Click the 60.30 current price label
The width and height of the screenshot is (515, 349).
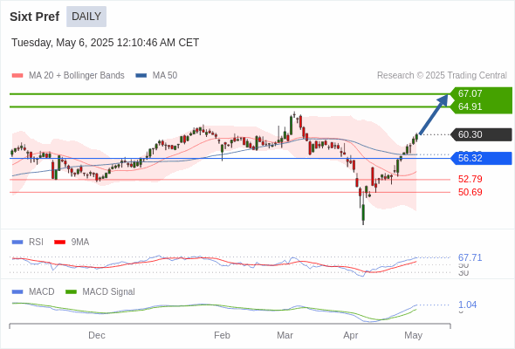(482, 134)
